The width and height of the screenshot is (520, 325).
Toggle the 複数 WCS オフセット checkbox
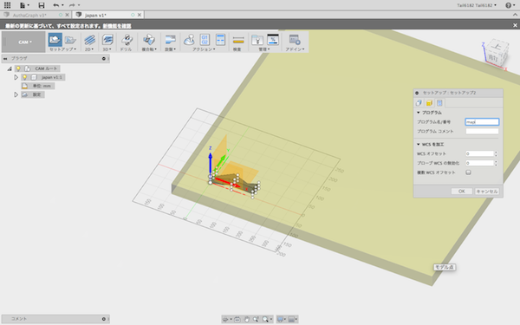pyautogui.click(x=468, y=172)
